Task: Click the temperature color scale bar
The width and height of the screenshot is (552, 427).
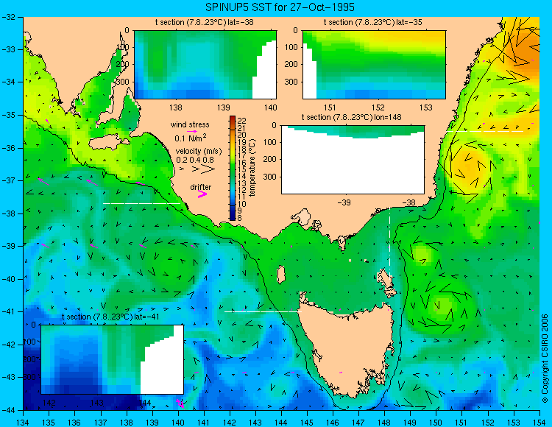Action: pyautogui.click(x=233, y=168)
